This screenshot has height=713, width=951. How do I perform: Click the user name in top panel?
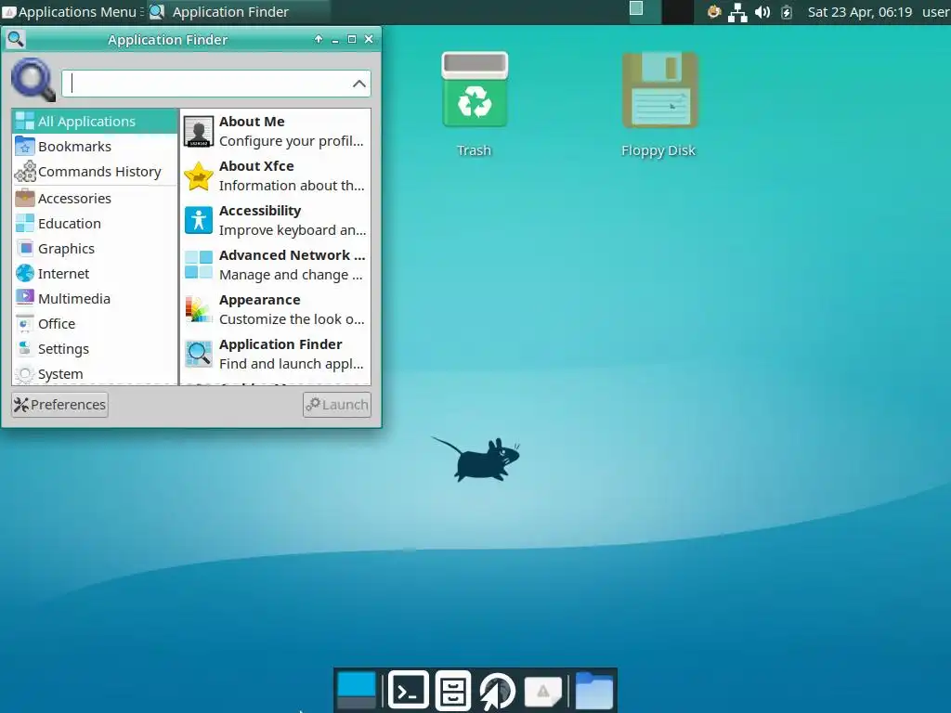pyautogui.click(x=936, y=12)
